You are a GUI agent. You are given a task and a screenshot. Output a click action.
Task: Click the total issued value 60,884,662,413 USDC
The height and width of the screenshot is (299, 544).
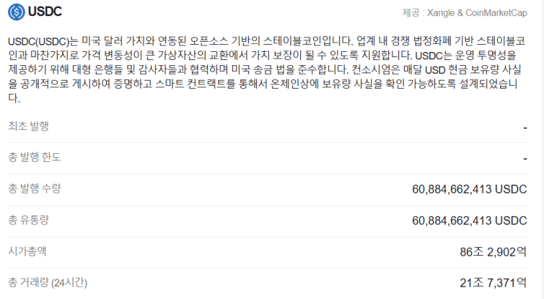[x=469, y=189]
